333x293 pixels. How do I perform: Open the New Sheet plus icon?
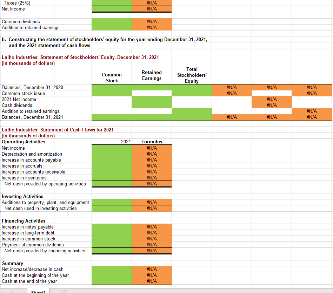[65, 292]
